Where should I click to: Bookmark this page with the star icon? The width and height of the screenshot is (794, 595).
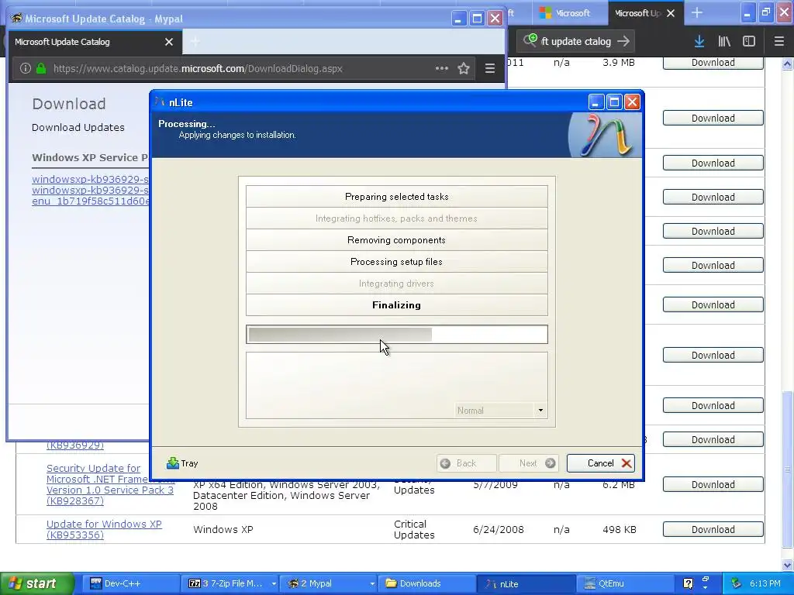coord(464,68)
